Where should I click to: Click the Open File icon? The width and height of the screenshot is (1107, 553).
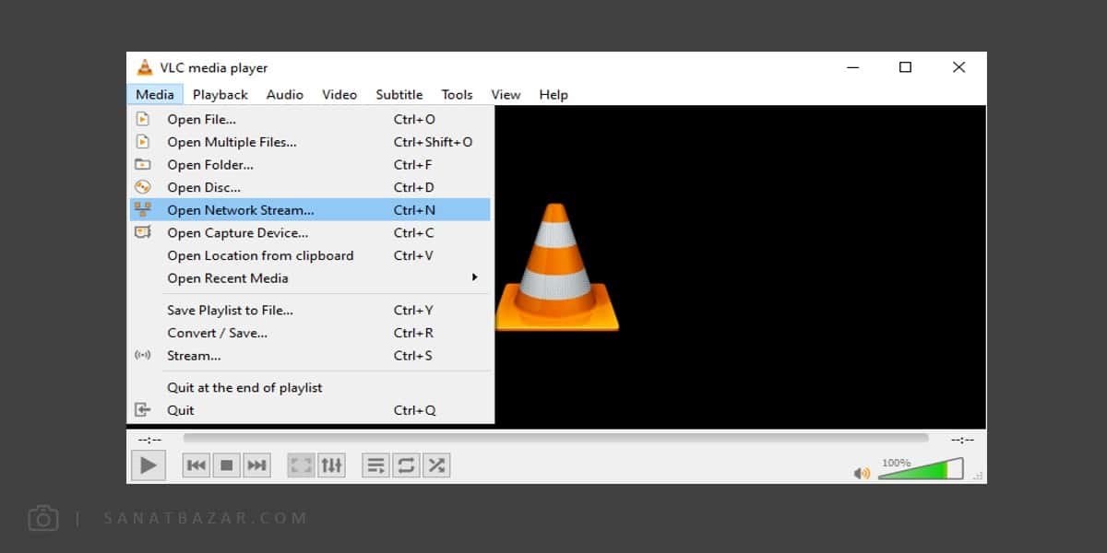[142, 119]
